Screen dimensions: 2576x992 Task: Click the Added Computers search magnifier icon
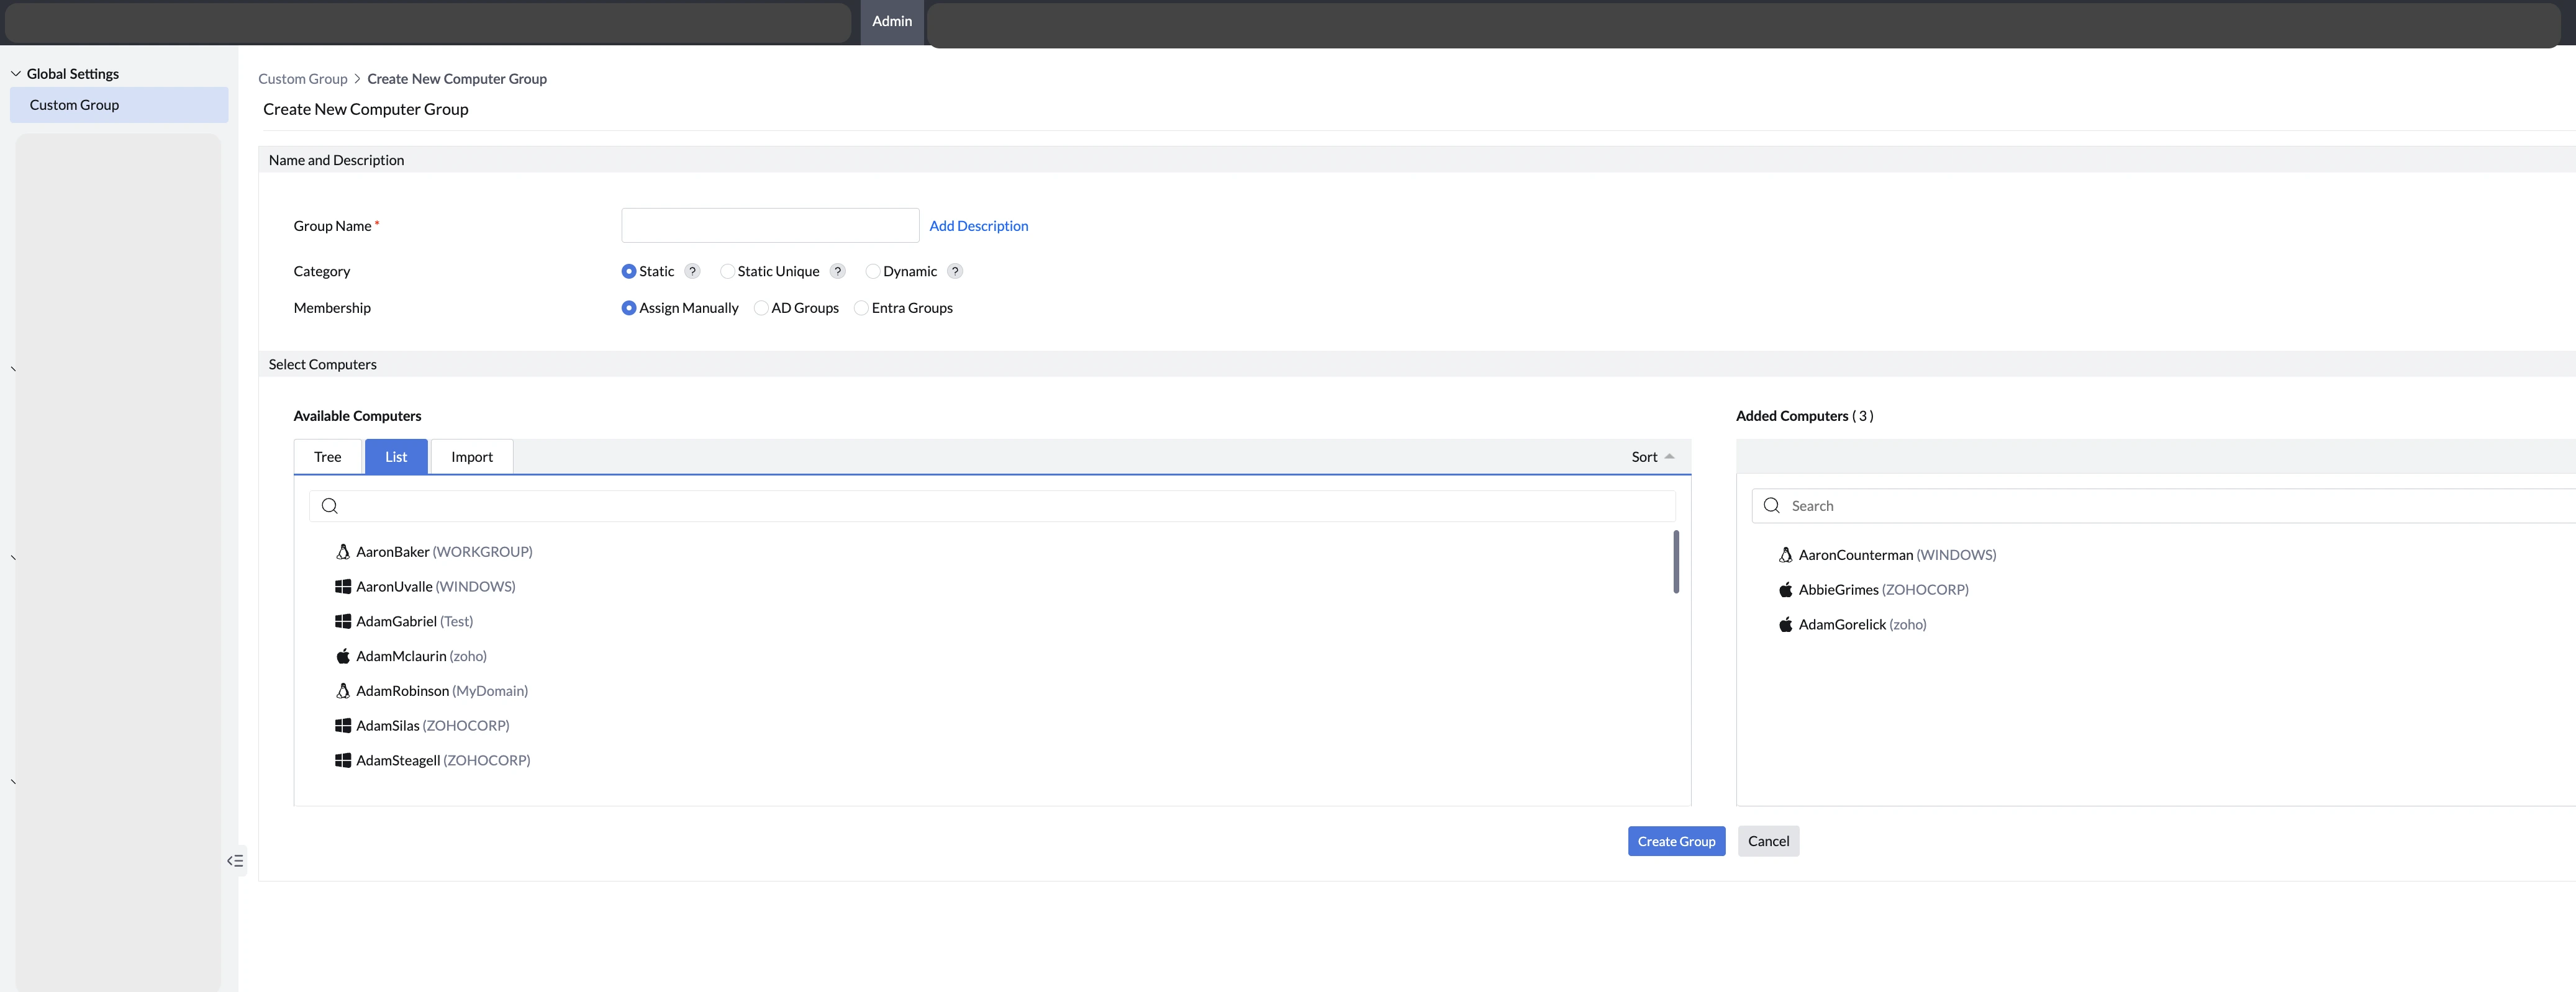coord(1771,506)
